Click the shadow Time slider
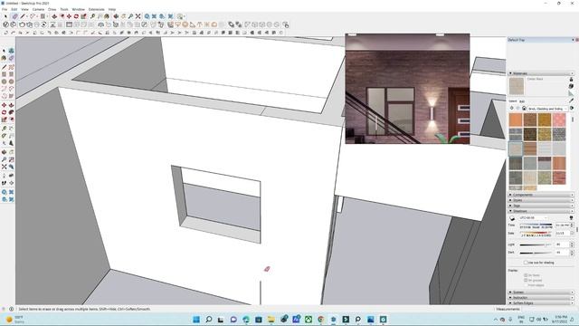 tap(536, 225)
